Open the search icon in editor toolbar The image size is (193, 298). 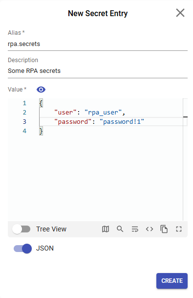tap(120, 229)
